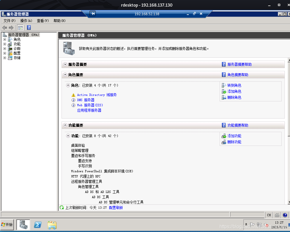Open the DNS 服务器 role link
The width and height of the screenshot is (290, 232).
click(86, 100)
